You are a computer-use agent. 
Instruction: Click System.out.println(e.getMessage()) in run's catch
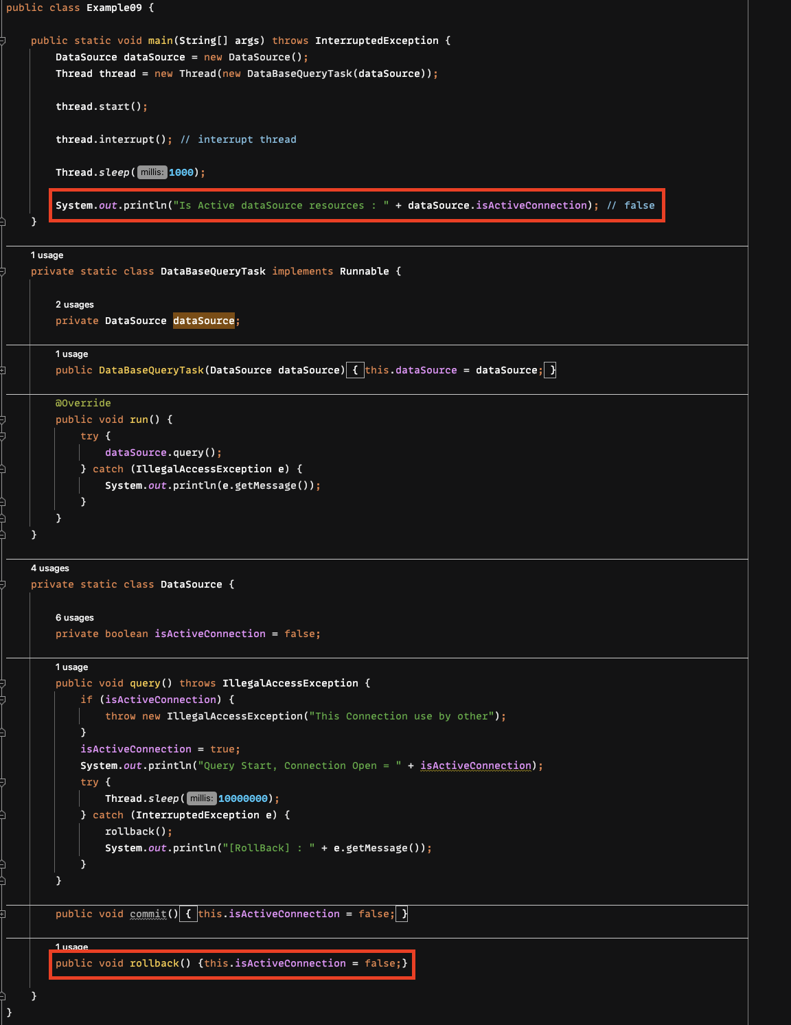pos(213,485)
